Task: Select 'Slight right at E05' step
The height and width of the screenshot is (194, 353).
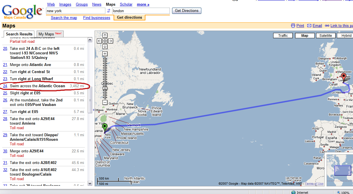Action: [25, 93]
